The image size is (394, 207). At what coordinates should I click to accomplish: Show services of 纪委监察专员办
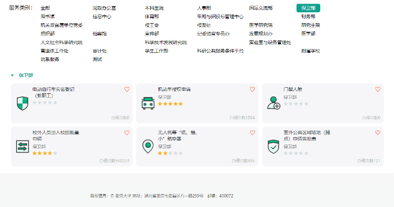point(213,34)
